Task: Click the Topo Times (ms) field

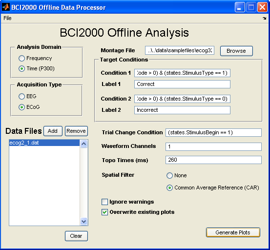Action: click(213, 160)
